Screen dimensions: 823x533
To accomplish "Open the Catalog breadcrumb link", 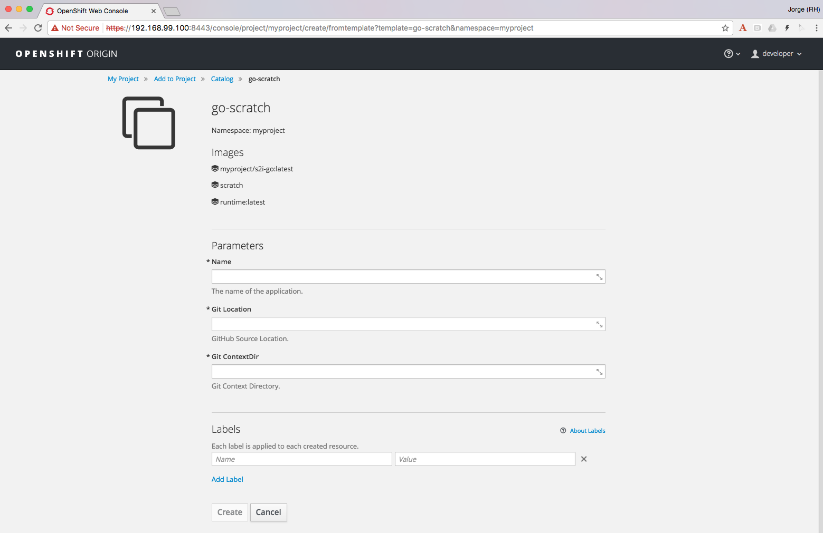I will click(x=222, y=79).
